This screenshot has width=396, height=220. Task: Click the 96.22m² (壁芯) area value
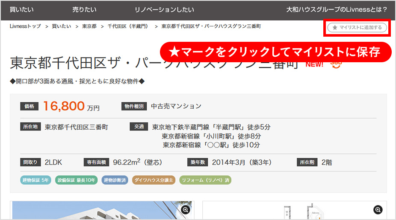137,162
